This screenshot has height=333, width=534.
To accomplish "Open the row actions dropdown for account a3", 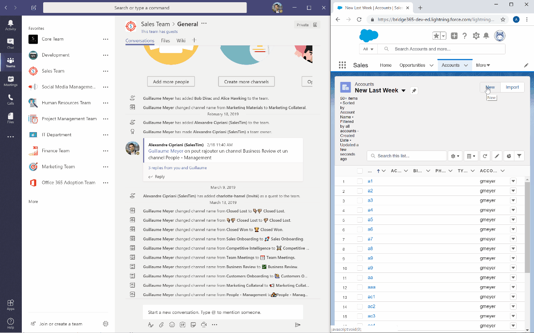I will (x=513, y=200).
